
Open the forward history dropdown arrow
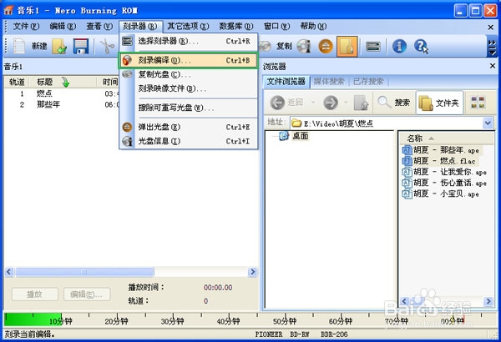pyautogui.click(x=346, y=103)
